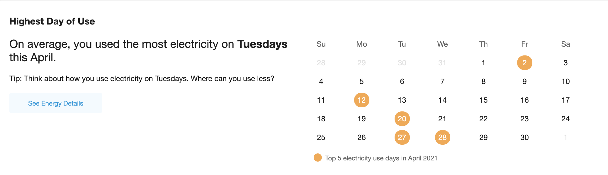This screenshot has height=175, width=608.
Task: Select highlighted April 12 on calendar
Action: [361, 100]
